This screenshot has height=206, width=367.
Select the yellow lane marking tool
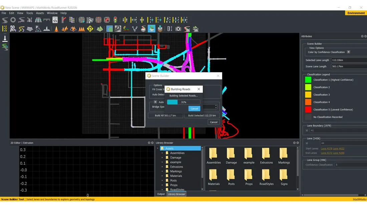[x=4, y=29]
